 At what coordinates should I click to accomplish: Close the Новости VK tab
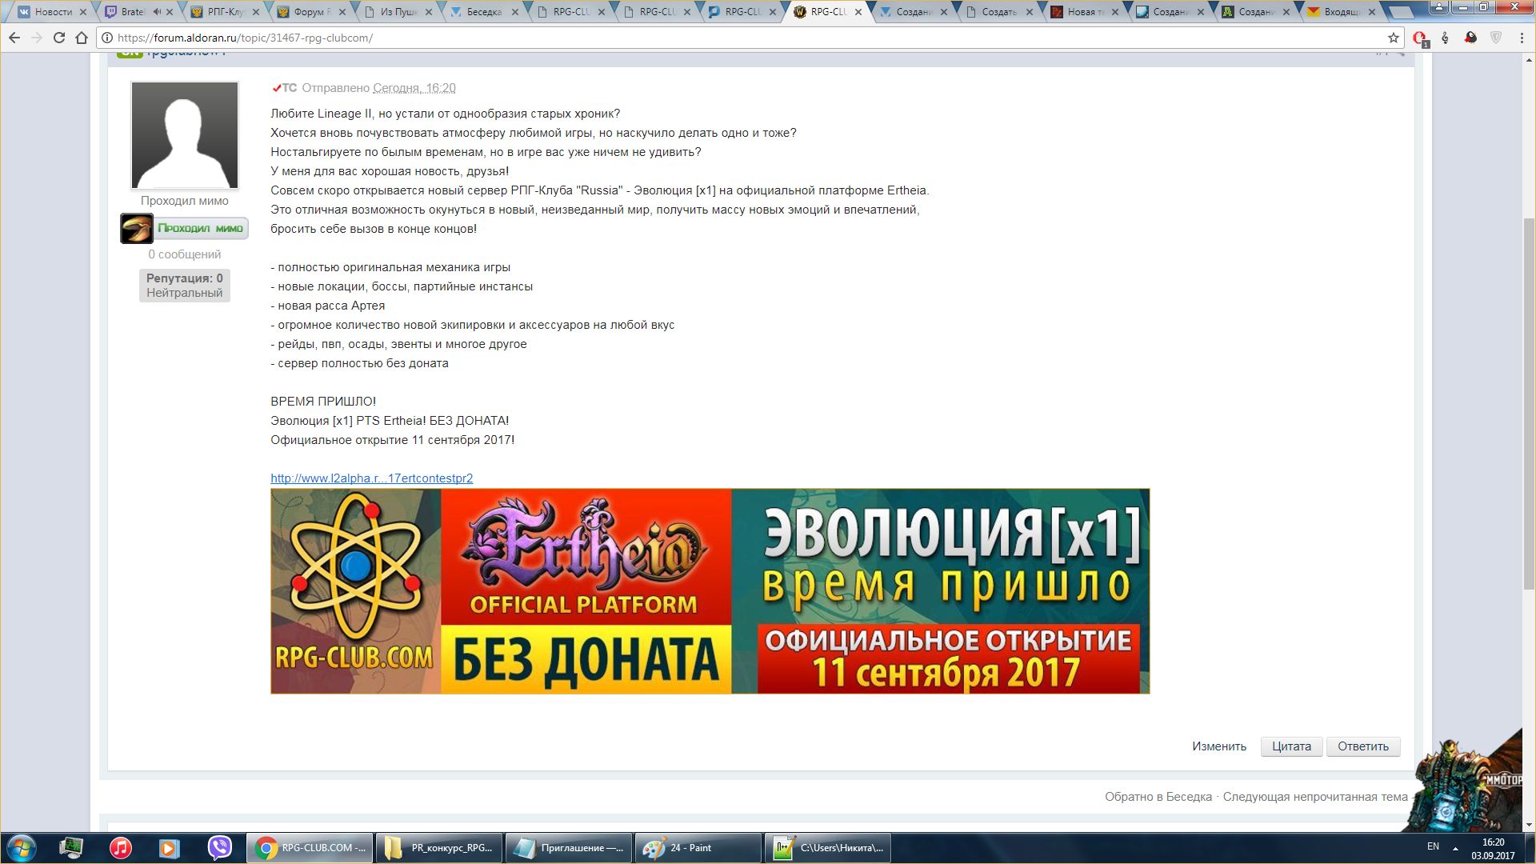point(82,12)
